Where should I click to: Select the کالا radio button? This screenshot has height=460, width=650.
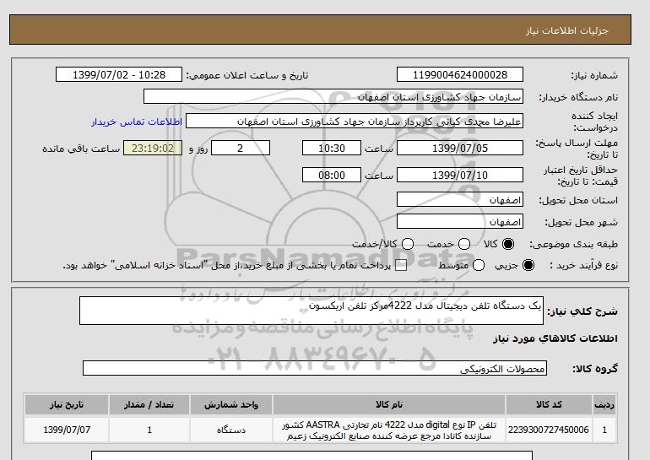[x=507, y=244]
